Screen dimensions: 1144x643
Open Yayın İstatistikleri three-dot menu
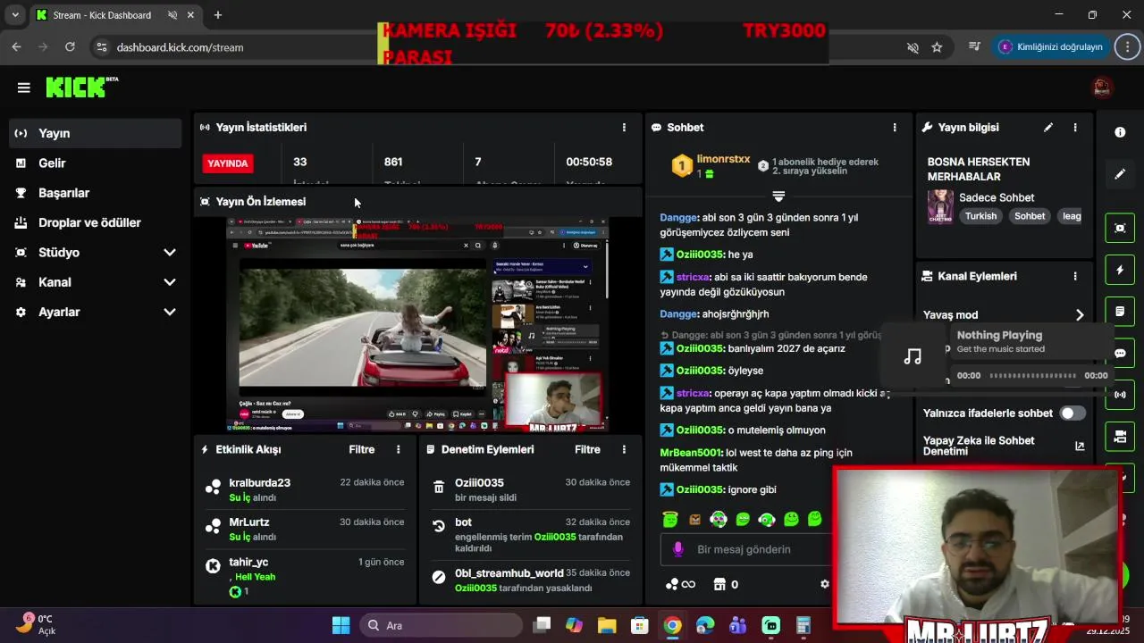coord(624,128)
